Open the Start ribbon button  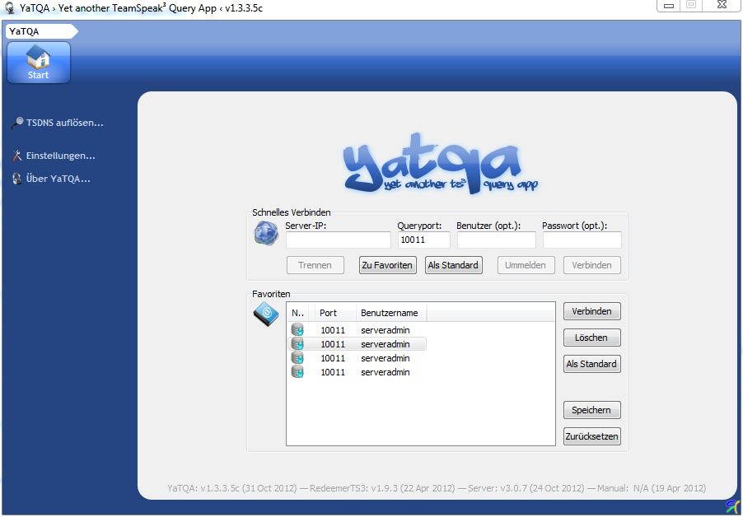39,63
